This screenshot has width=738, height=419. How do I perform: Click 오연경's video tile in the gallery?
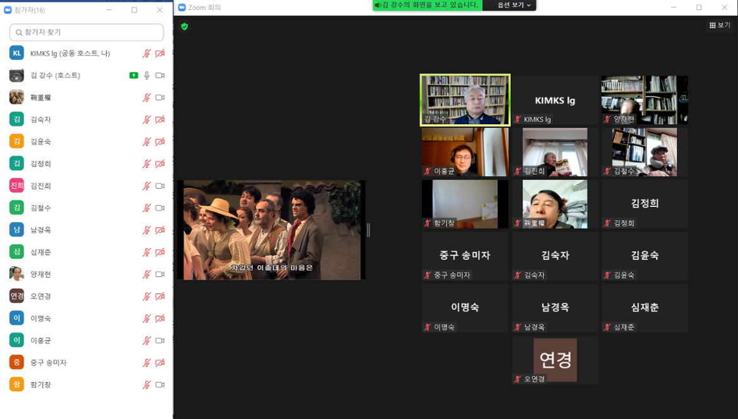pyautogui.click(x=554, y=360)
